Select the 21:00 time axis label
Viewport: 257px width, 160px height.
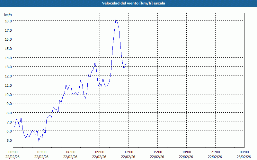point(215,152)
